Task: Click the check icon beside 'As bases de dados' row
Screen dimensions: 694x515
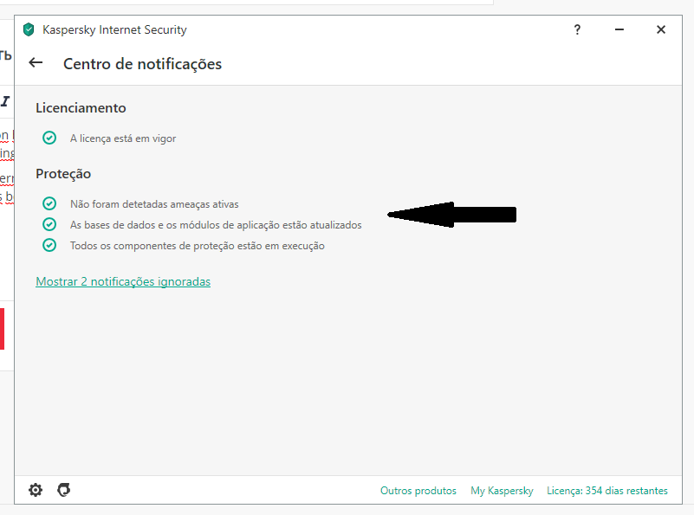Action: pyautogui.click(x=49, y=224)
